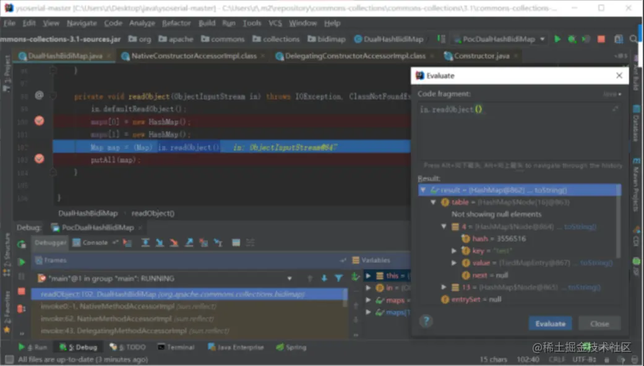Change Evaluate language dropdown Java
Viewport: 644px width, 366px height.
click(612, 94)
